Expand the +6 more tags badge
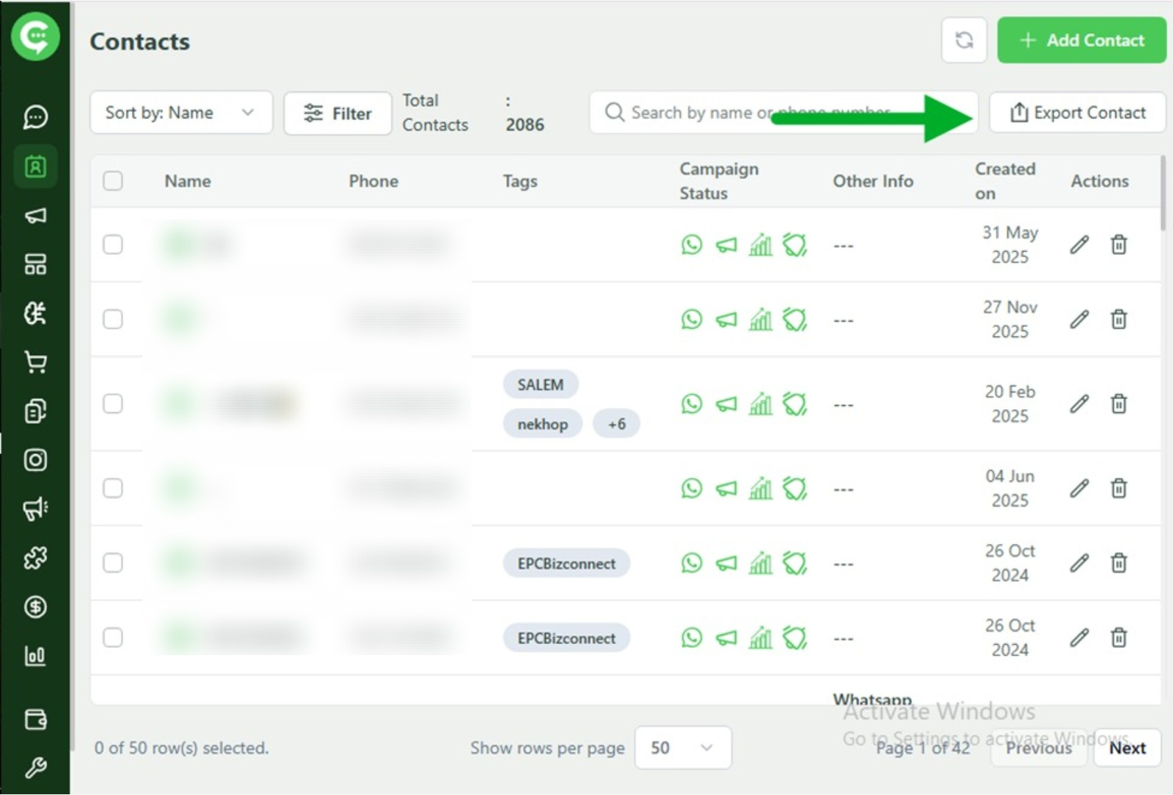 pos(617,424)
